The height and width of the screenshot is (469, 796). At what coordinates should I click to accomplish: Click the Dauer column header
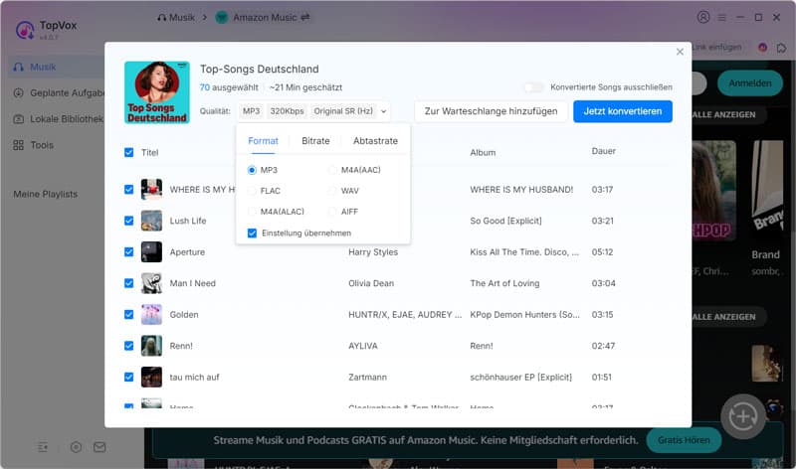click(x=604, y=151)
